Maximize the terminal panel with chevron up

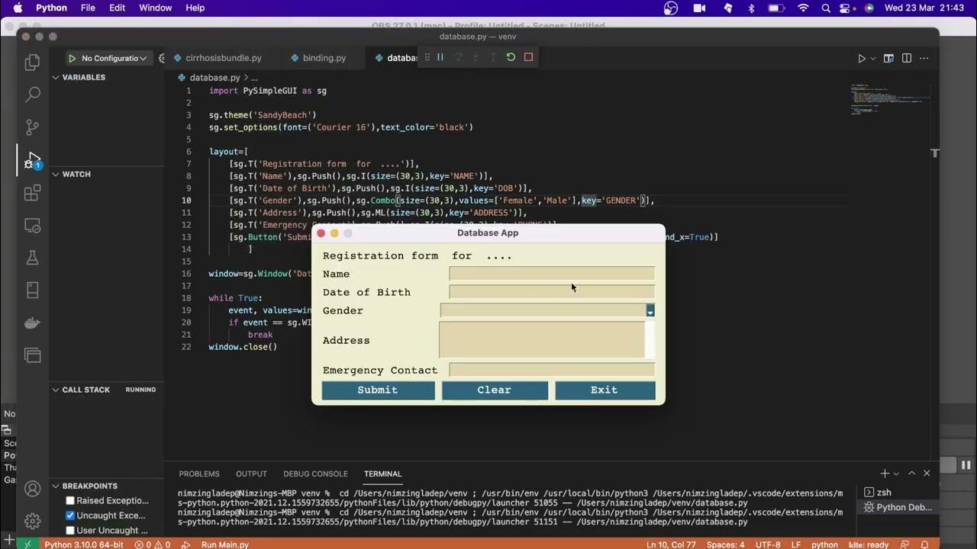coord(911,474)
